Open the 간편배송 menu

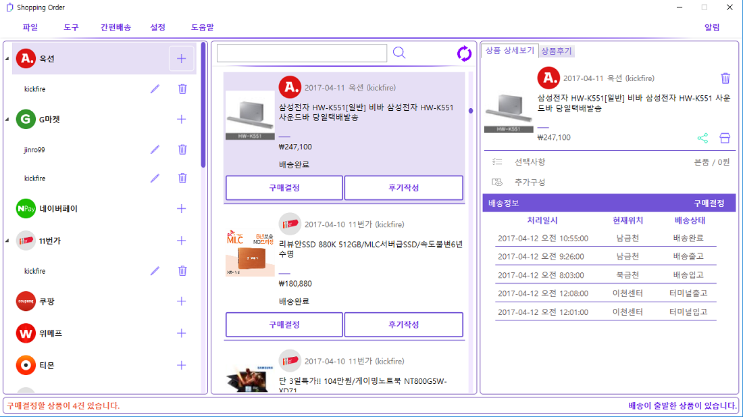pos(116,28)
